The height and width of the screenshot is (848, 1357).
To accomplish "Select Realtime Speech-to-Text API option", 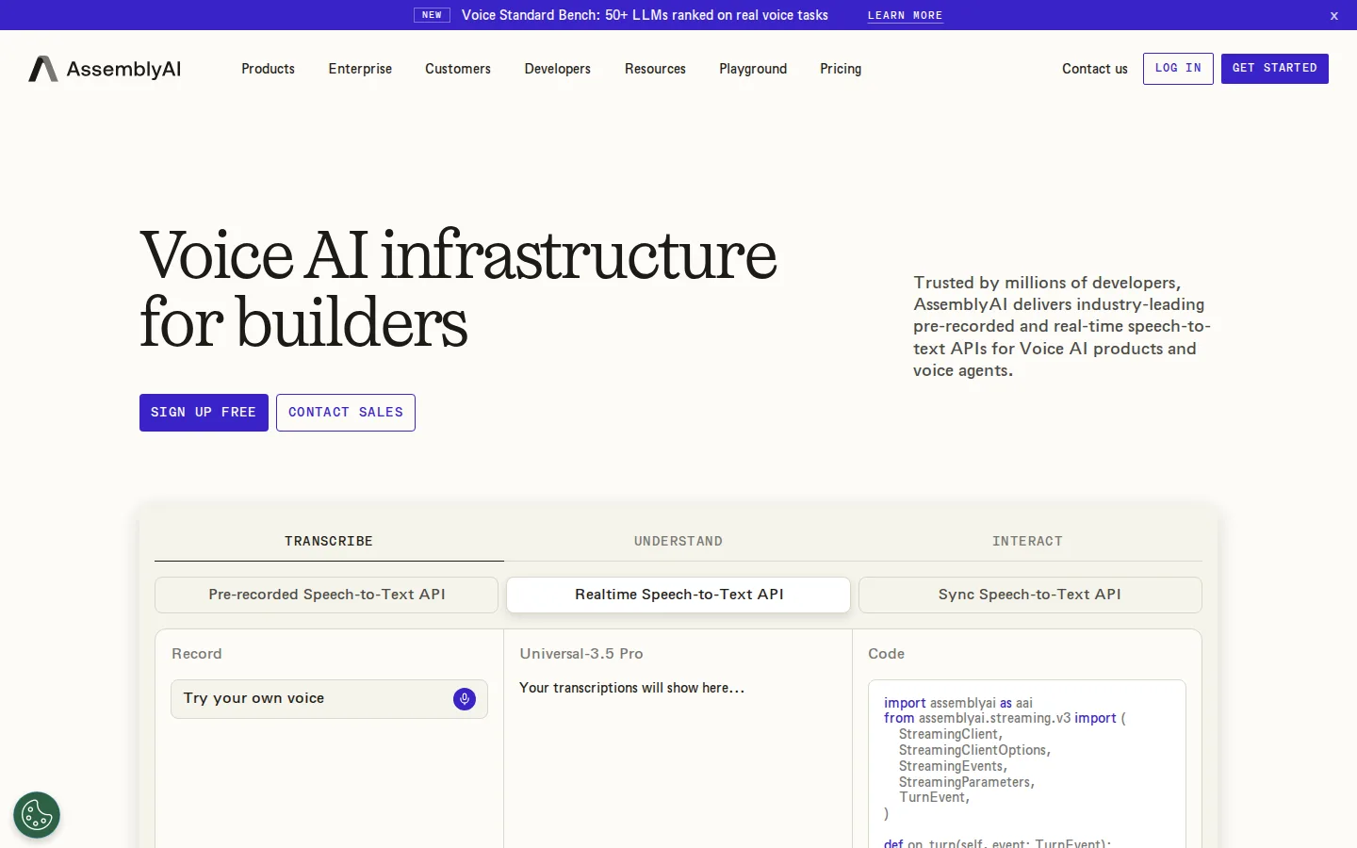I will click(678, 595).
